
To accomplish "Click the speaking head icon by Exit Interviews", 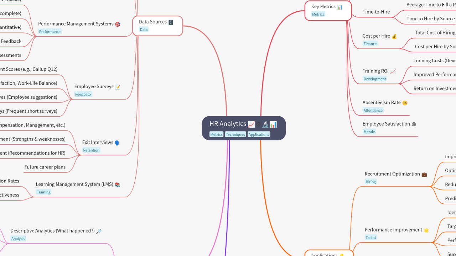I will [x=117, y=143].
